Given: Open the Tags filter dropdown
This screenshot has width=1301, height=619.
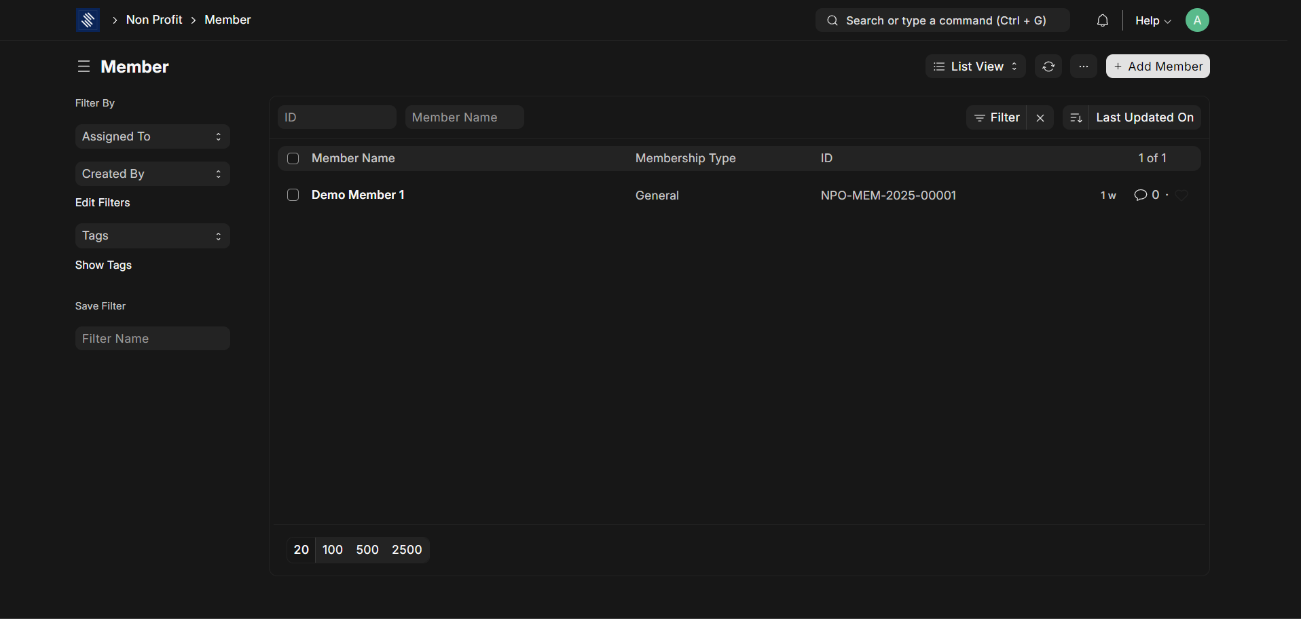Looking at the screenshot, I should point(152,236).
